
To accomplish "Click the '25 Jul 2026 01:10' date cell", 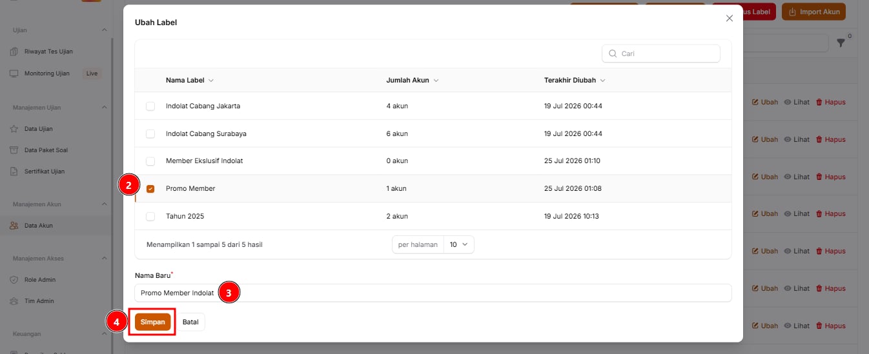I will click(x=573, y=161).
